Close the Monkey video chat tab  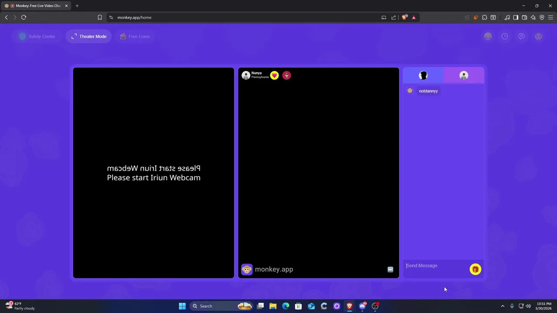click(67, 6)
